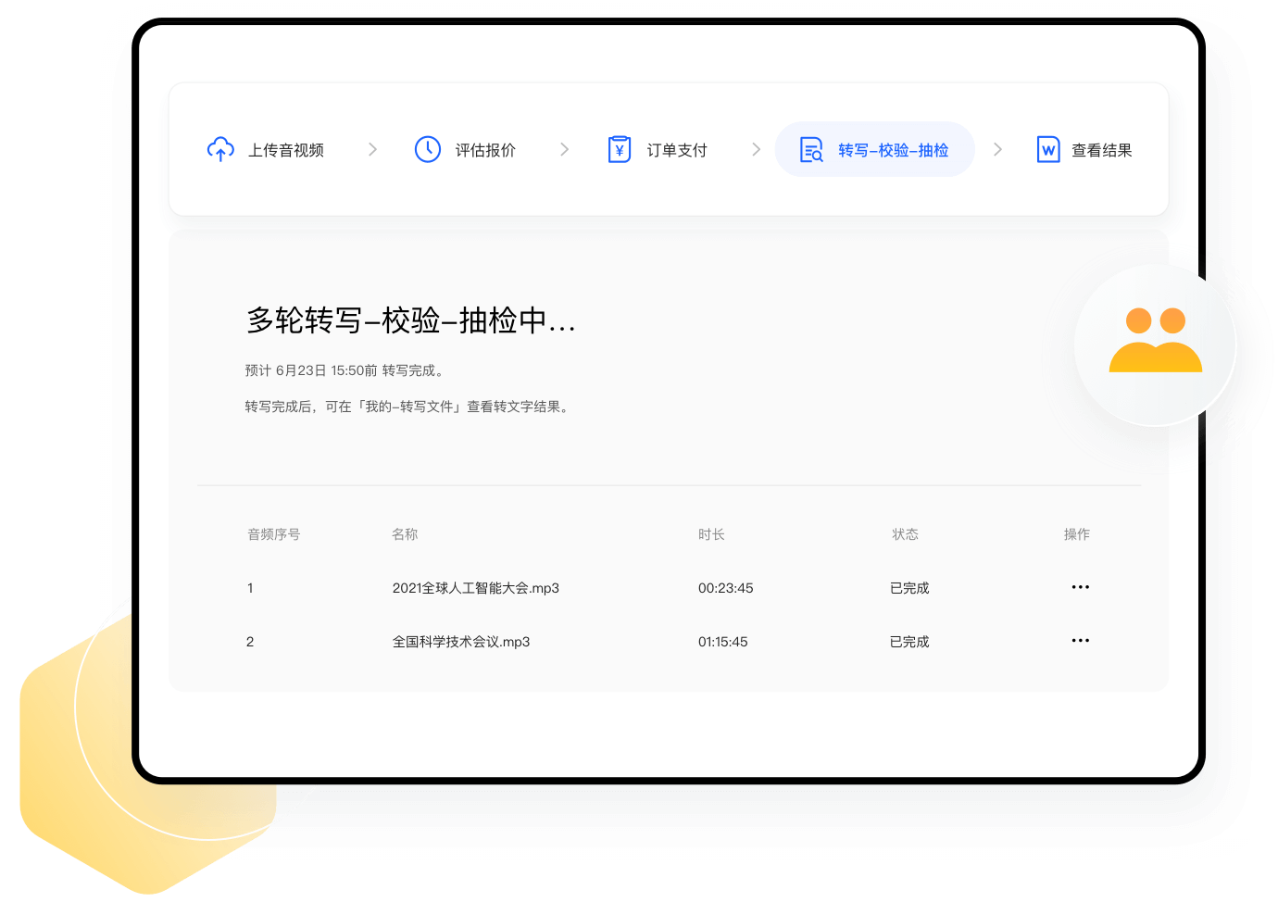Click the orange two-person avatar icon
This screenshot has height=902, width=1278.
[x=1156, y=340]
